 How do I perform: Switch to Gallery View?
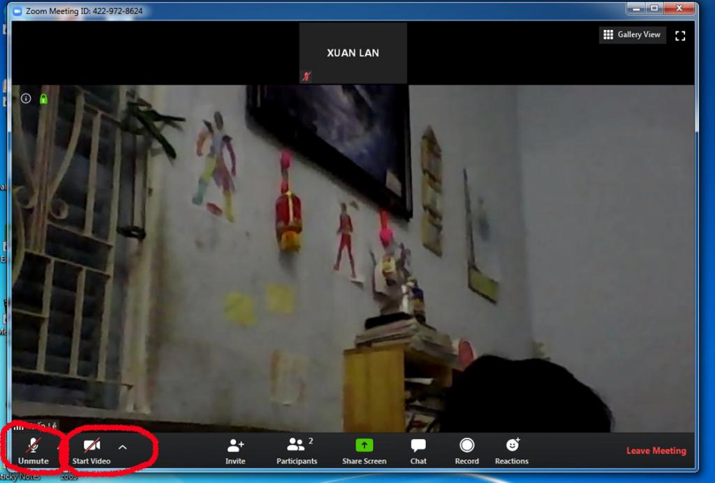coord(631,35)
